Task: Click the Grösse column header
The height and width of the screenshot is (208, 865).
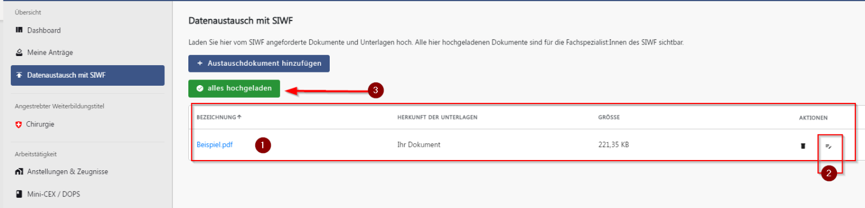Action: (x=609, y=117)
